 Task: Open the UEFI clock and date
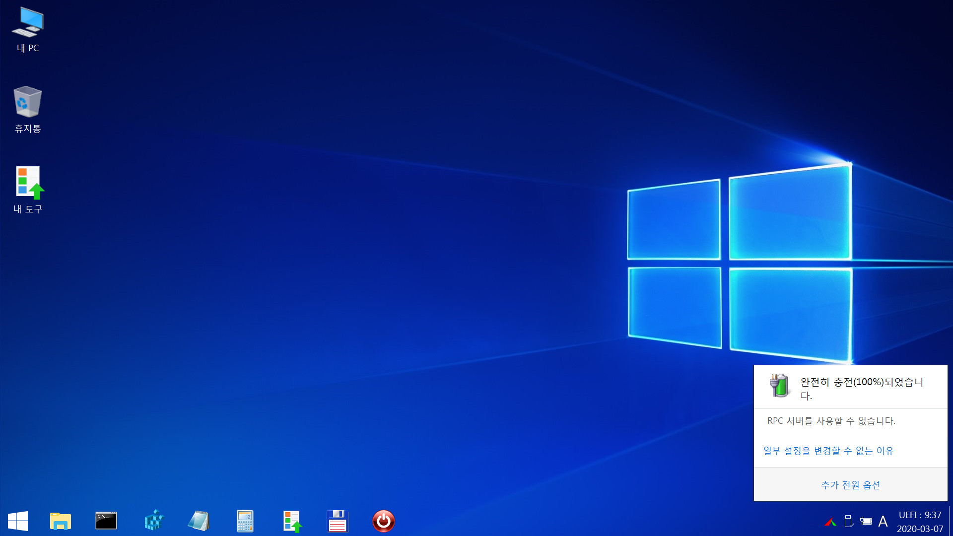click(x=920, y=522)
